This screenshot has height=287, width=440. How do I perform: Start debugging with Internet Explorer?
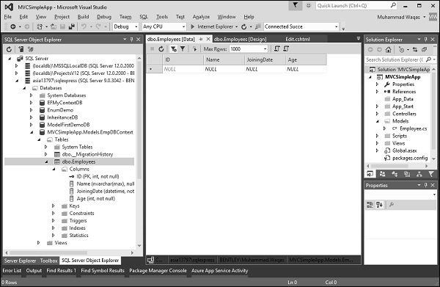coord(212,26)
